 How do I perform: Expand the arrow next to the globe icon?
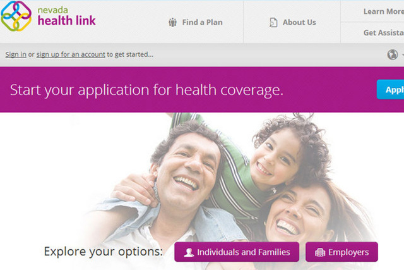click(x=402, y=55)
